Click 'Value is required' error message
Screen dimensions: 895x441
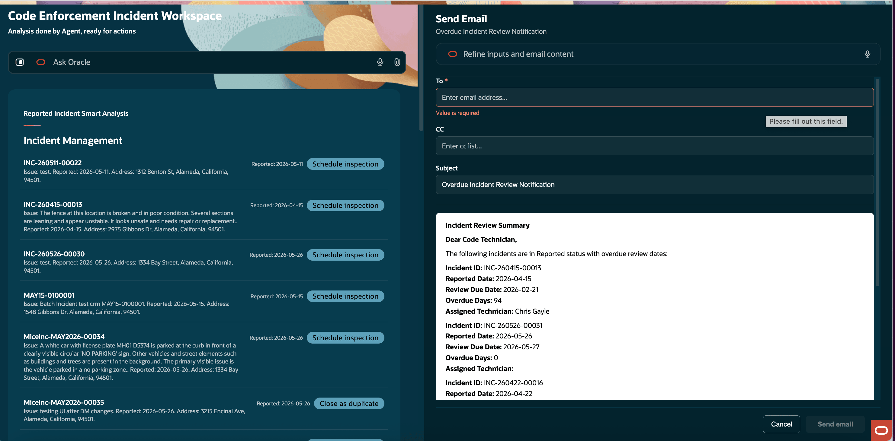tap(457, 113)
